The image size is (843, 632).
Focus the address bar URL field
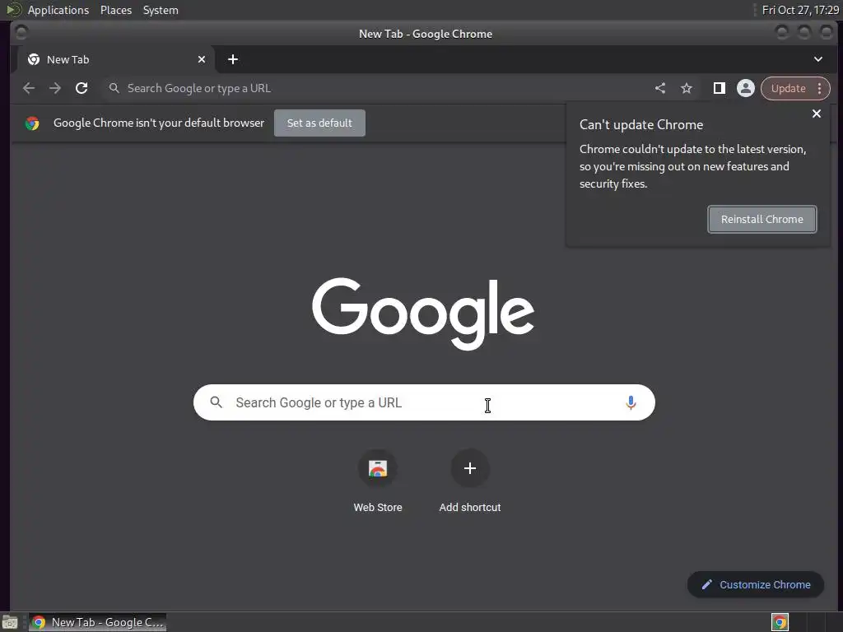pos(376,88)
